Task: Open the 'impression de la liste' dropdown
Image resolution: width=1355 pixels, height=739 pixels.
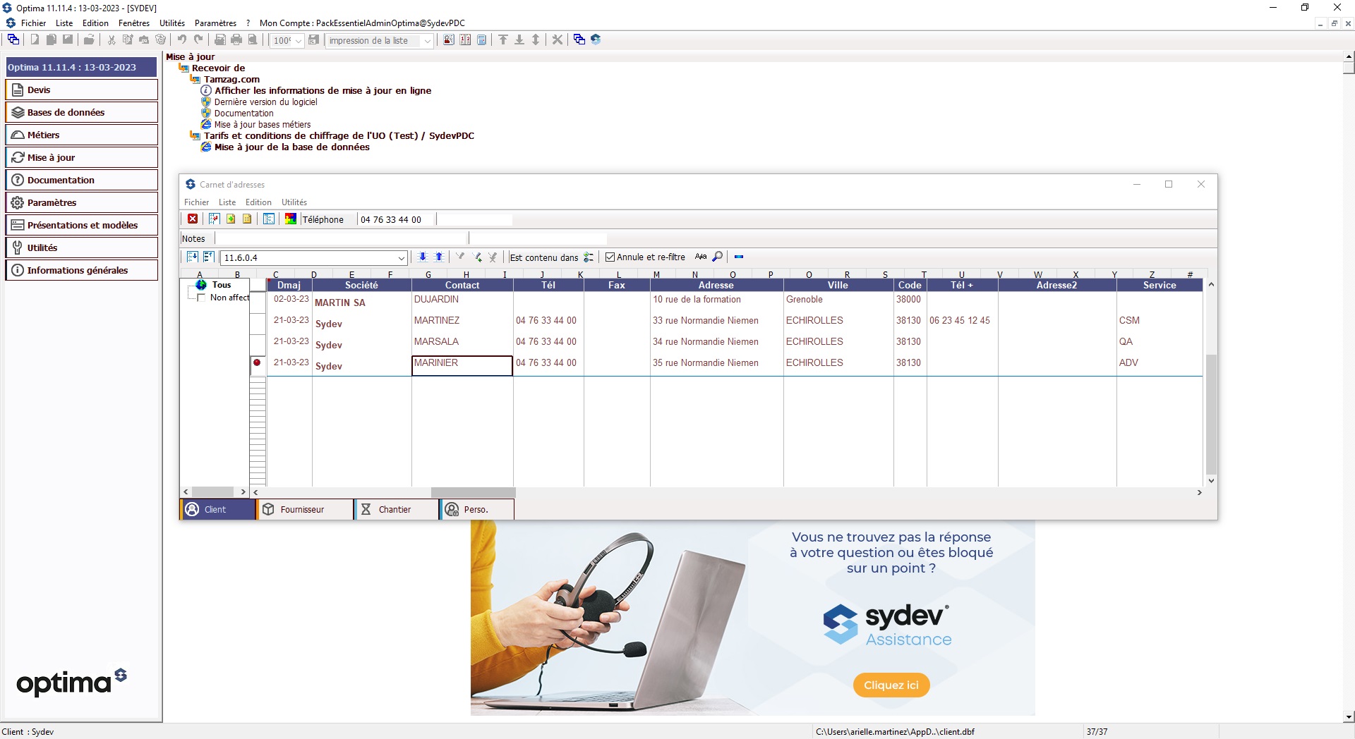Action: coord(427,41)
